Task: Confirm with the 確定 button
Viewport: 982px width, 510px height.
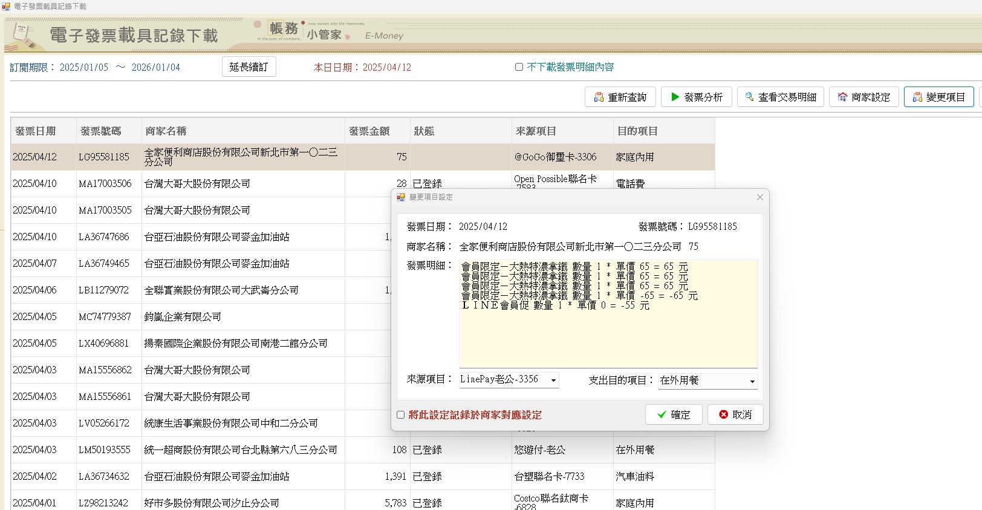Action: point(674,414)
